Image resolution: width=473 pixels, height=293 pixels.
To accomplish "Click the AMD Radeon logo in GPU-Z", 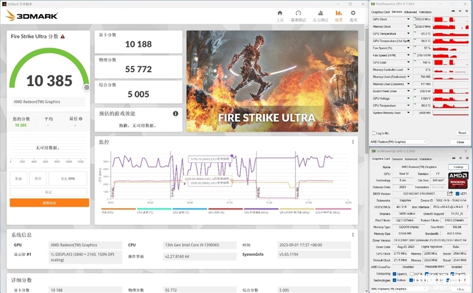I will pyautogui.click(x=458, y=181).
